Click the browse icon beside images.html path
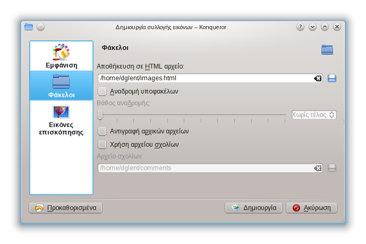 click(332, 79)
